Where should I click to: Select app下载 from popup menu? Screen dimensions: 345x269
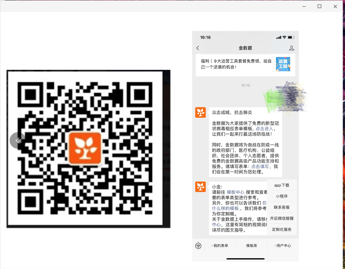(x=281, y=185)
